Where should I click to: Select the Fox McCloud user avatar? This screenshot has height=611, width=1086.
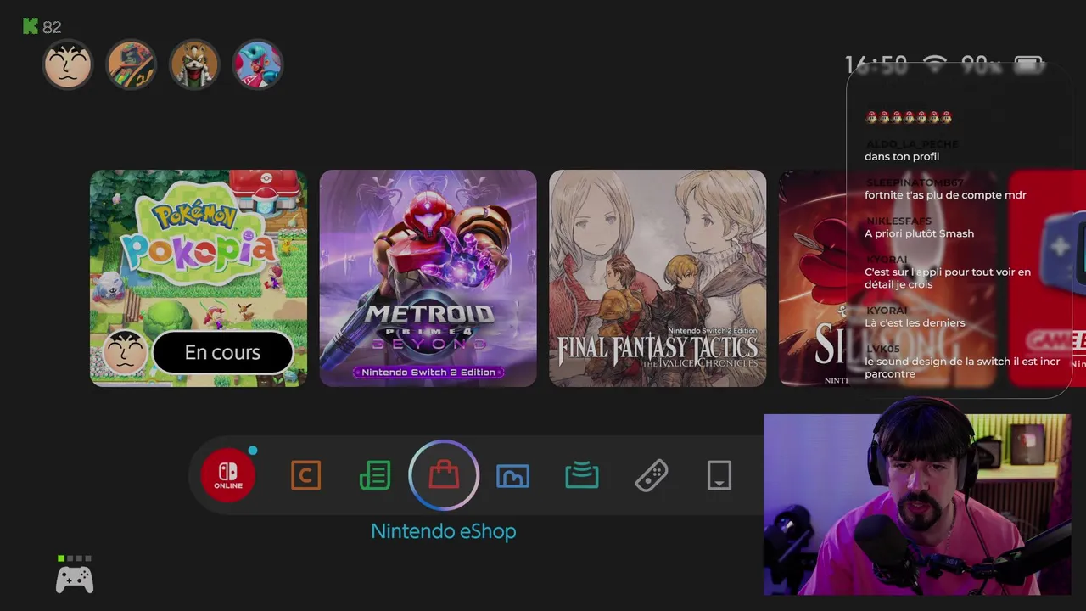pos(194,64)
